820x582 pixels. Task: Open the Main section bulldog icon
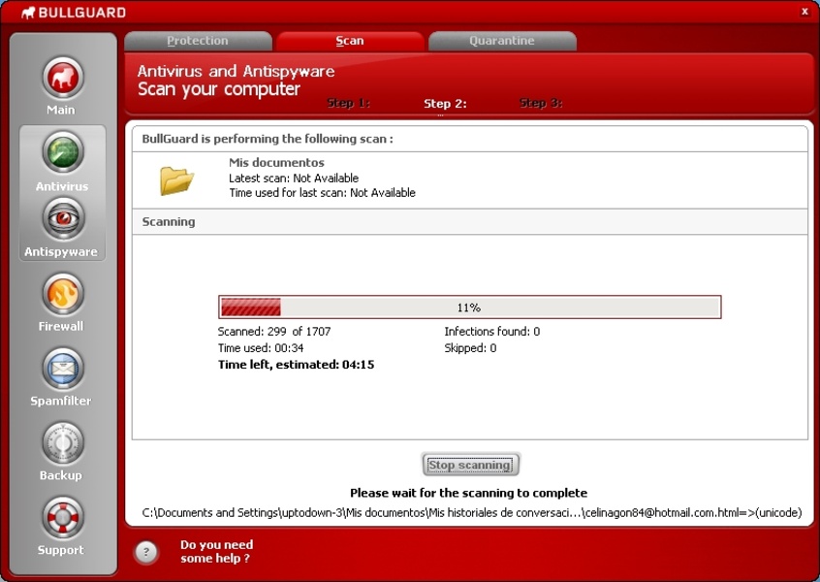click(x=62, y=78)
